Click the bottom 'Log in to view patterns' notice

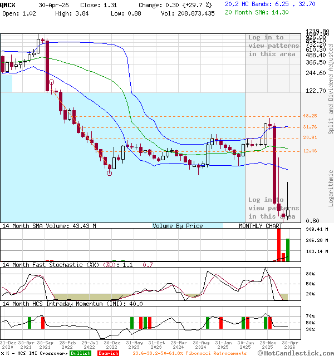point(273,208)
